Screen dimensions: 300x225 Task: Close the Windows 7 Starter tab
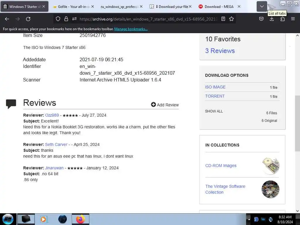point(44,6)
